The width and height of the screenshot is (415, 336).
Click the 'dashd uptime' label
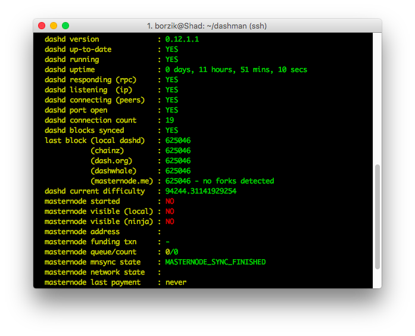click(x=70, y=70)
